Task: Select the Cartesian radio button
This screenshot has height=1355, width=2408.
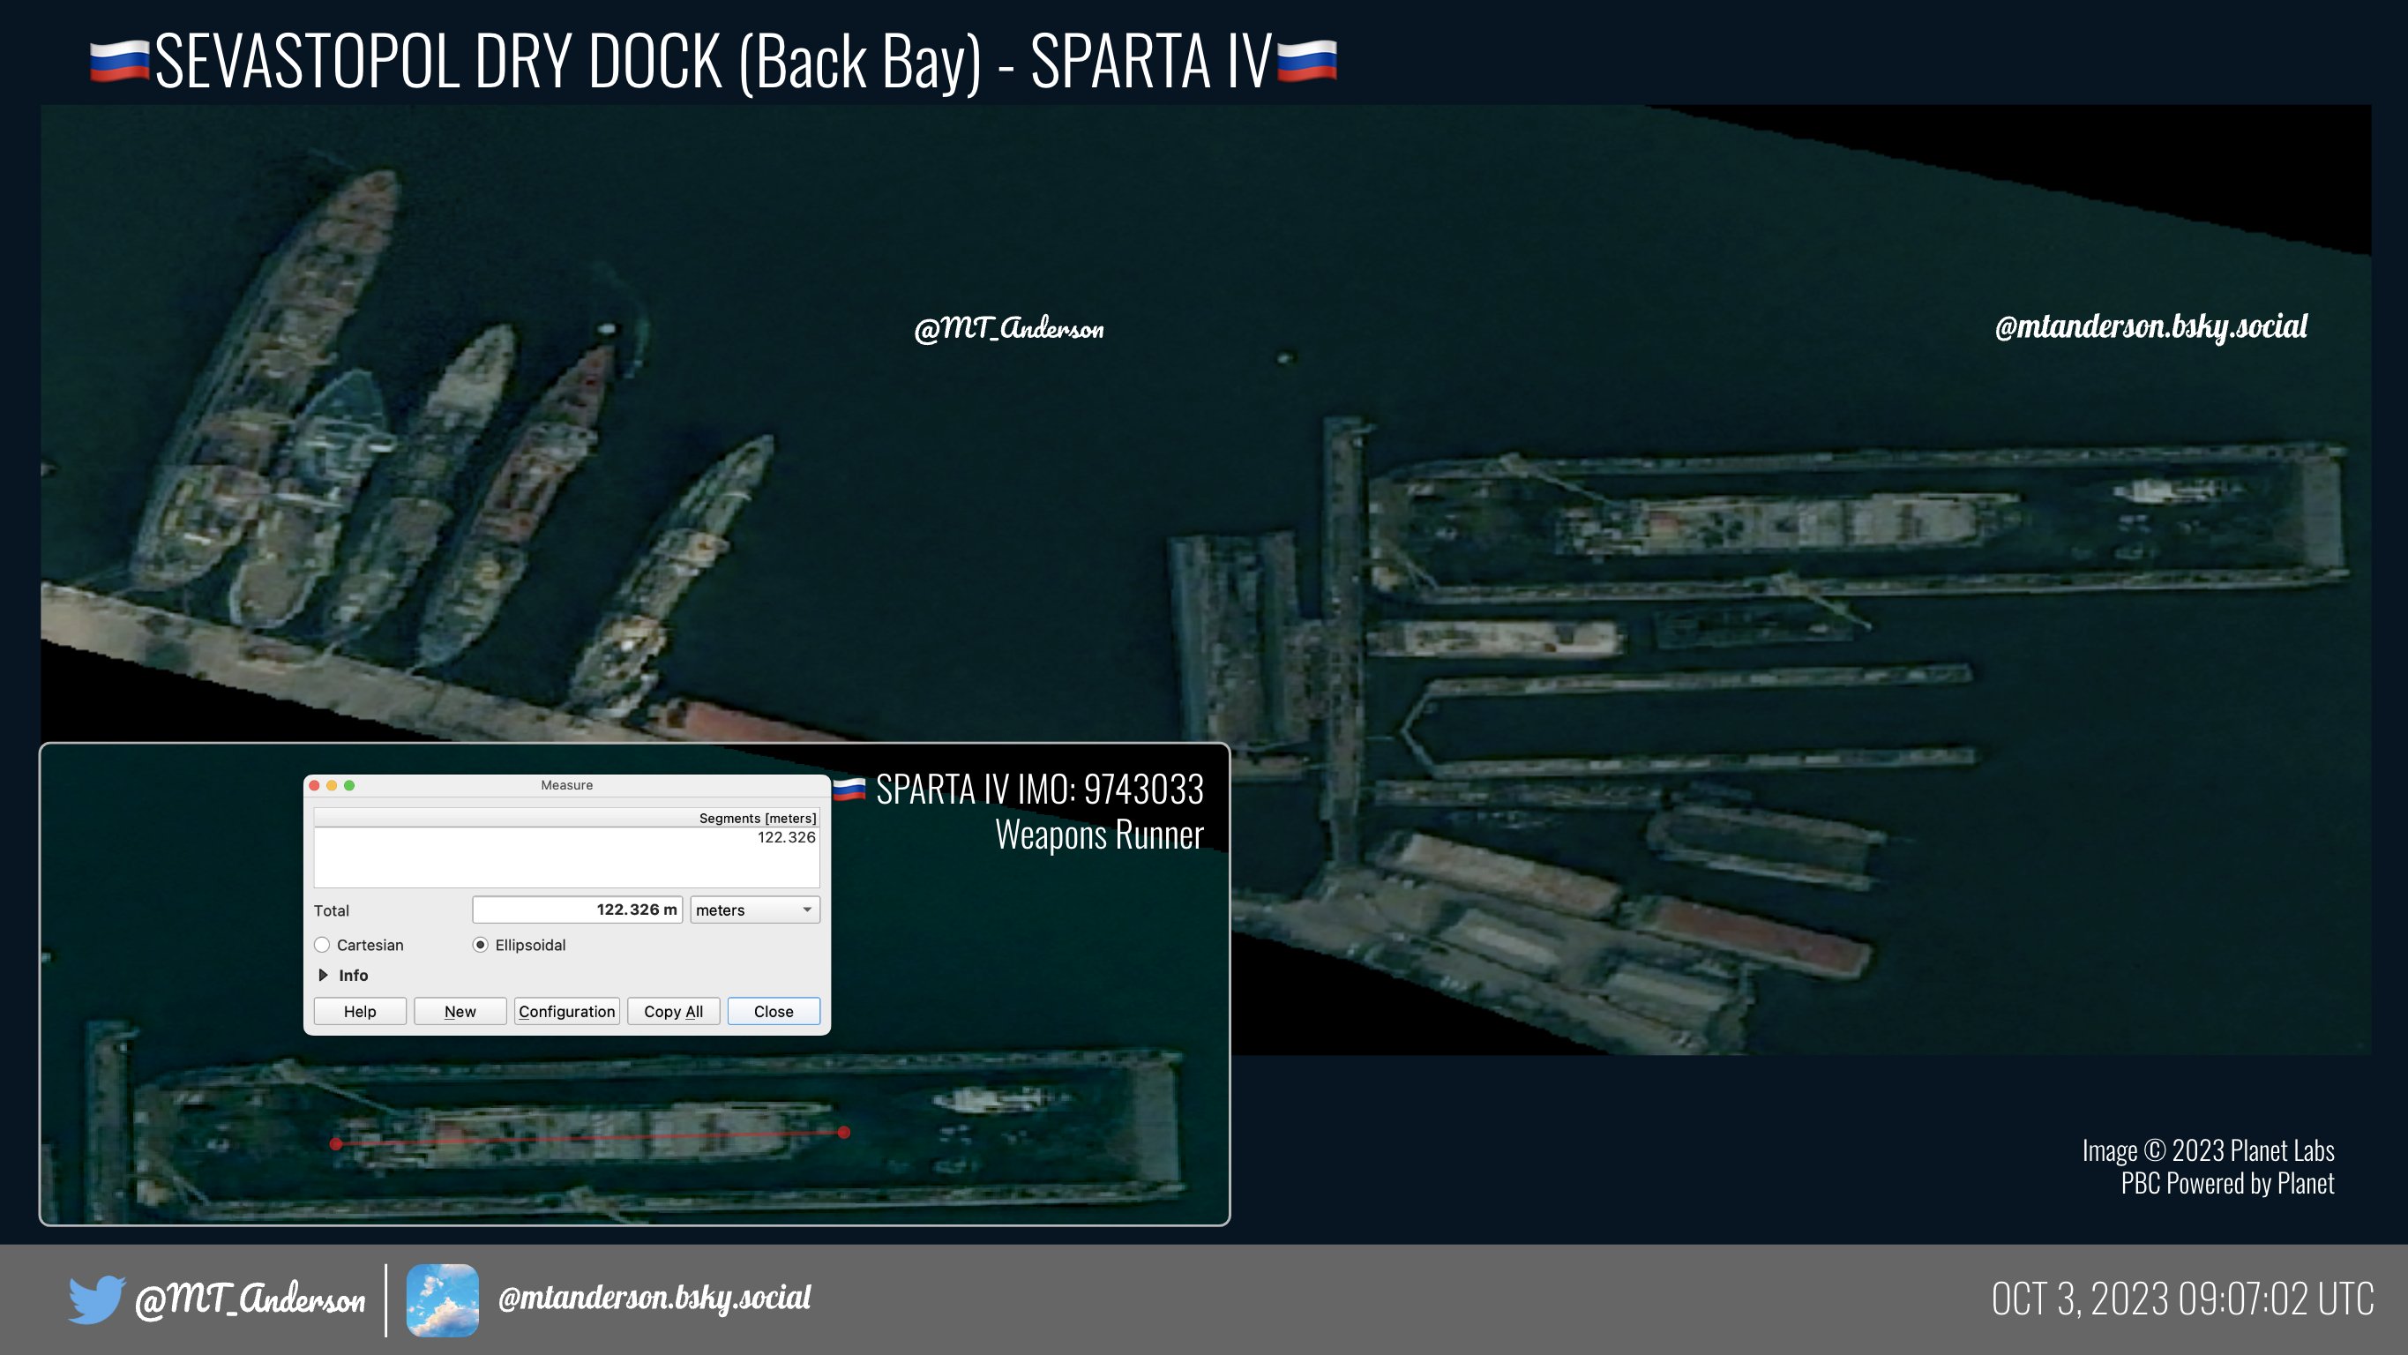Action: (323, 945)
